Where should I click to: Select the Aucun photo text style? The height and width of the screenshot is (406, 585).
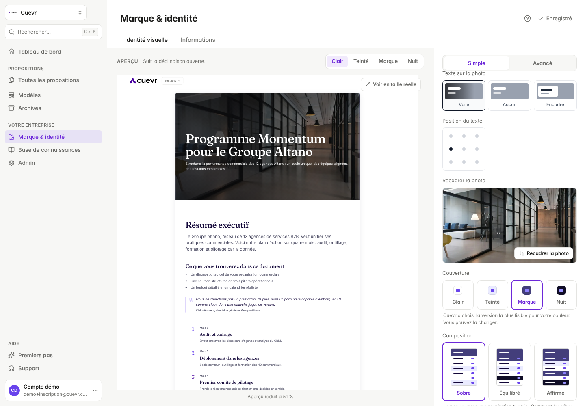pyautogui.click(x=509, y=95)
